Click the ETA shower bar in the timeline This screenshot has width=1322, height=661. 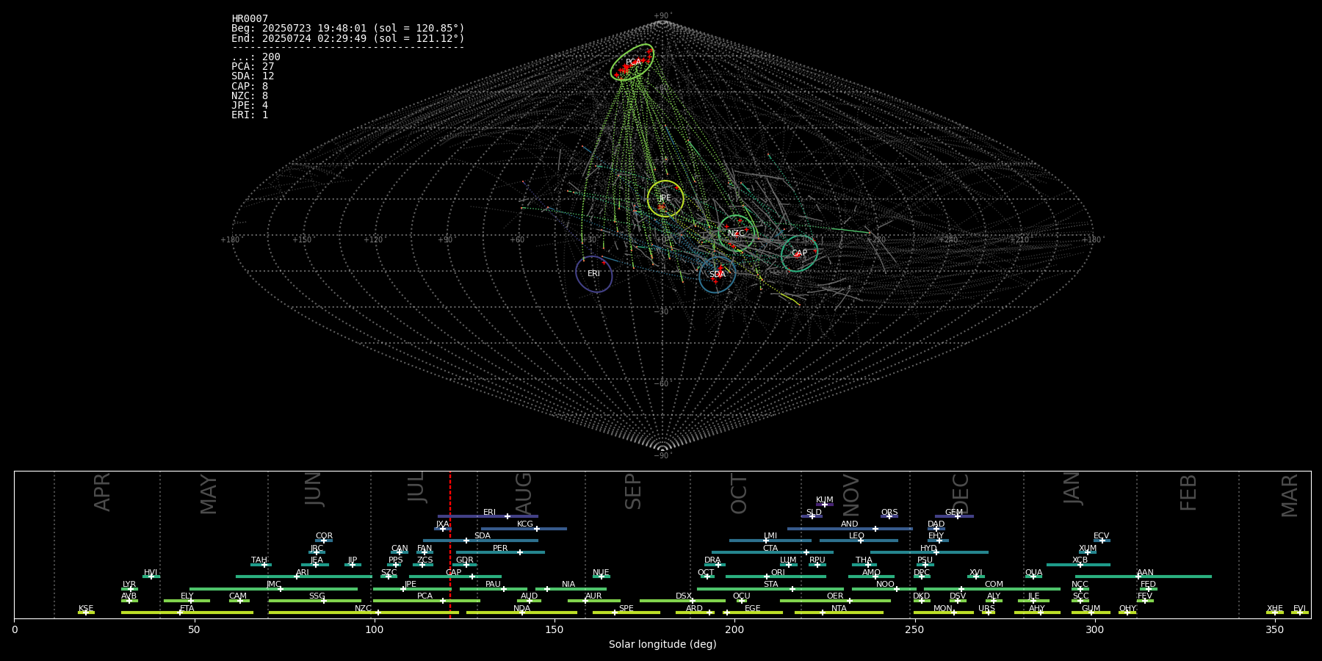pyautogui.click(x=187, y=613)
